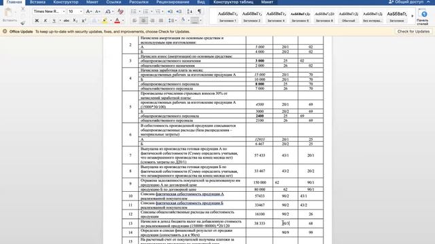Apply the Обычный style
Screen dimensions: 435x244
(349, 16)
